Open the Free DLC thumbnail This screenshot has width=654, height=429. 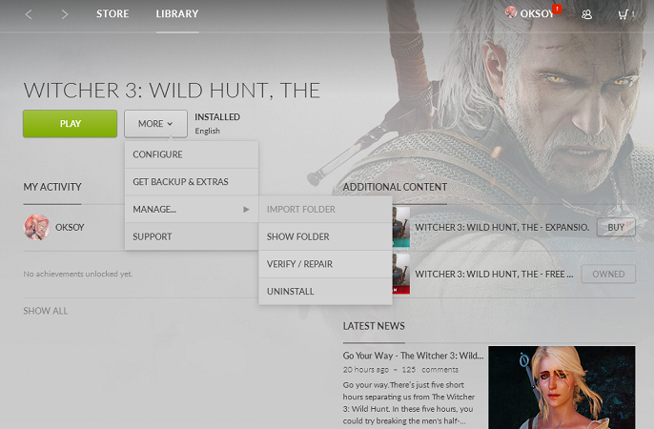pos(401,274)
